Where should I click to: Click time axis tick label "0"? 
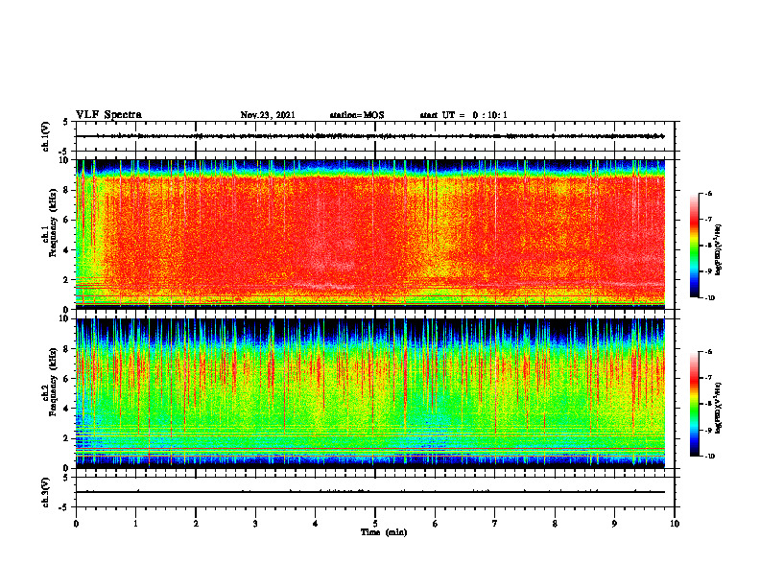point(76,524)
